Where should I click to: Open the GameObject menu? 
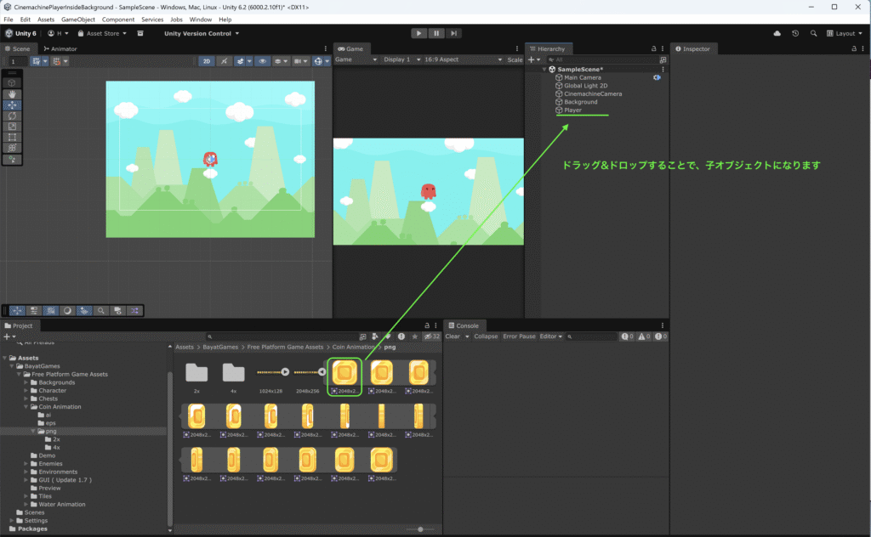(78, 19)
